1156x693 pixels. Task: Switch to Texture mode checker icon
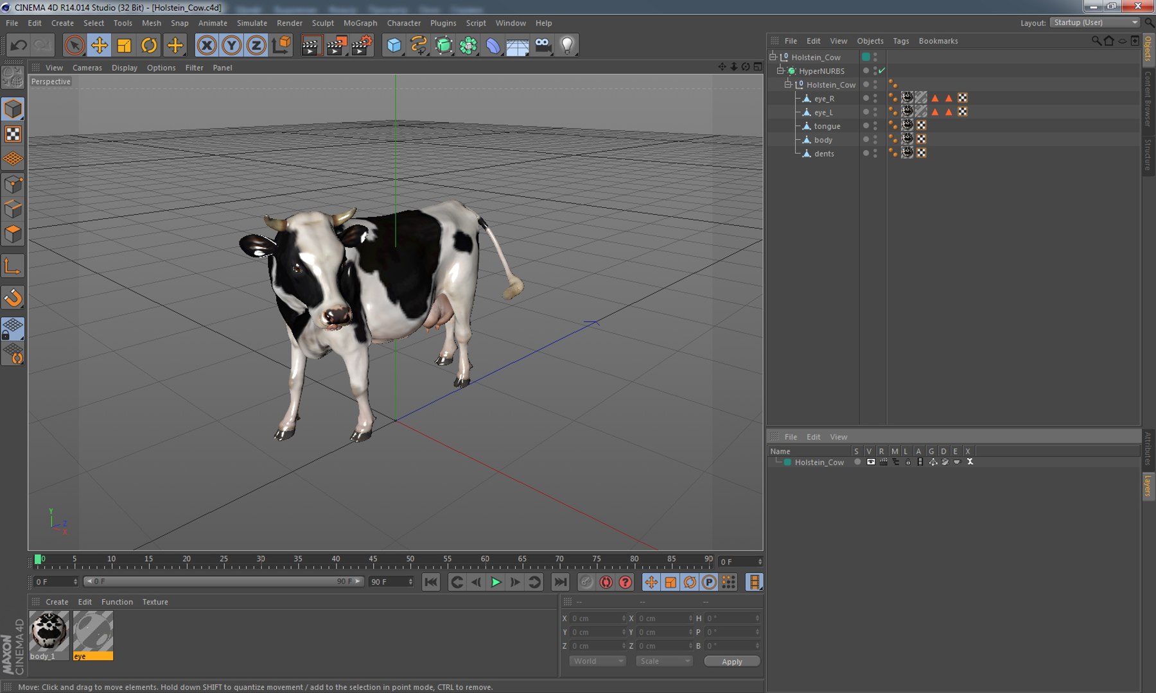13,134
